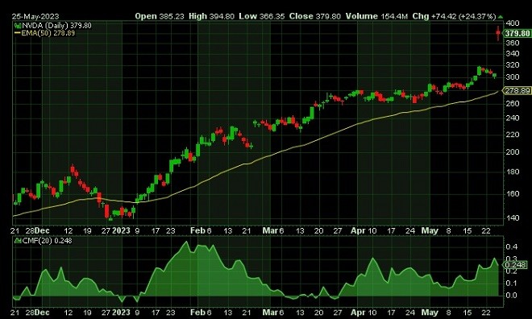
Task: Click the May label under the CMF panel
Action: [x=430, y=313]
